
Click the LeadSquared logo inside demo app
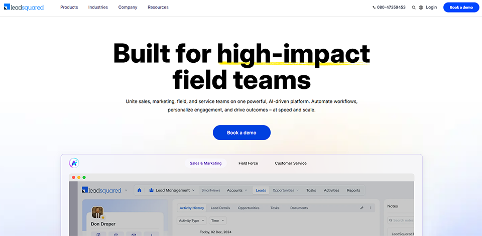tap(101, 190)
